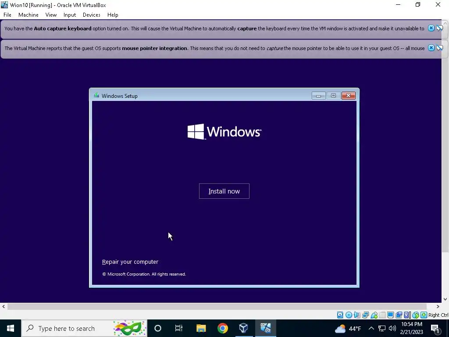This screenshot has height=337, width=449.
Task: Switch to the running Wion10 VM taskbar icon
Action: (x=265, y=328)
